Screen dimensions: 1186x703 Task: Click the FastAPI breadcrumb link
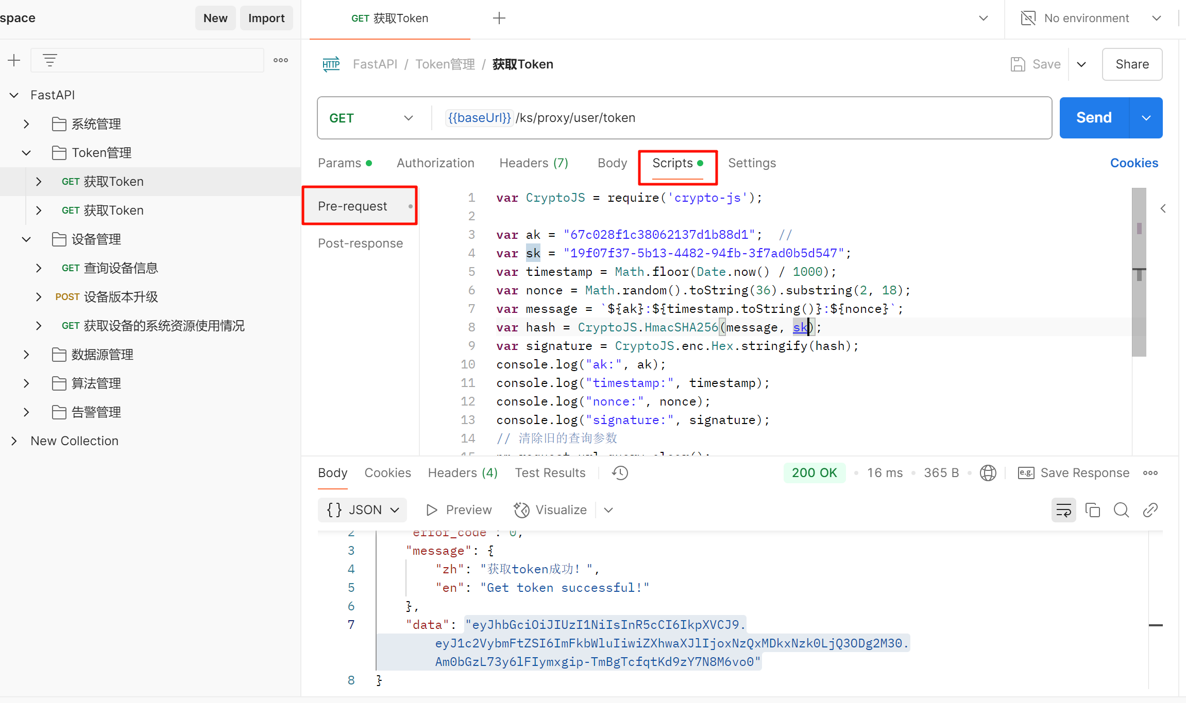[x=375, y=64]
